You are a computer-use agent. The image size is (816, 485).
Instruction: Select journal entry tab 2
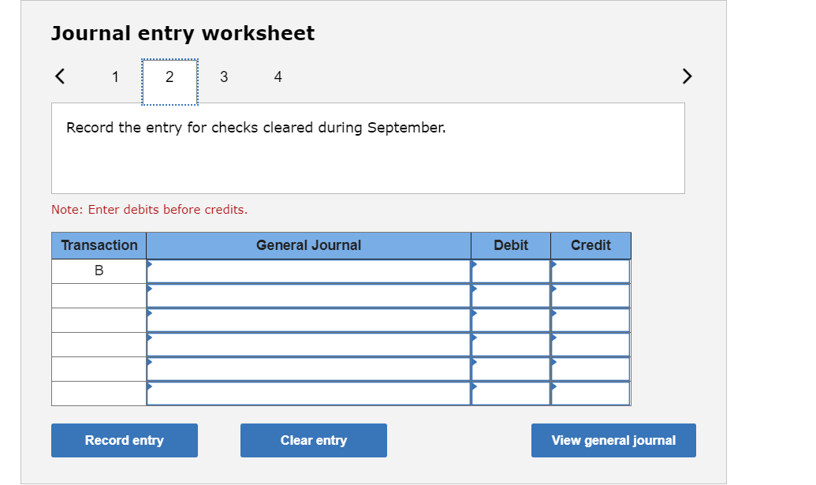point(170,82)
